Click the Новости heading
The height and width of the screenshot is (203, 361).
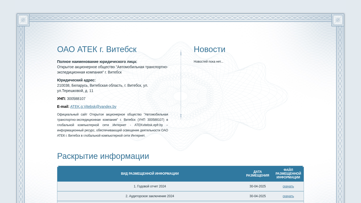(x=210, y=49)
